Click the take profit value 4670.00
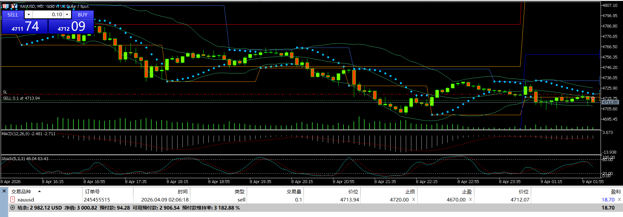623x217 pixels. [x=456, y=200]
